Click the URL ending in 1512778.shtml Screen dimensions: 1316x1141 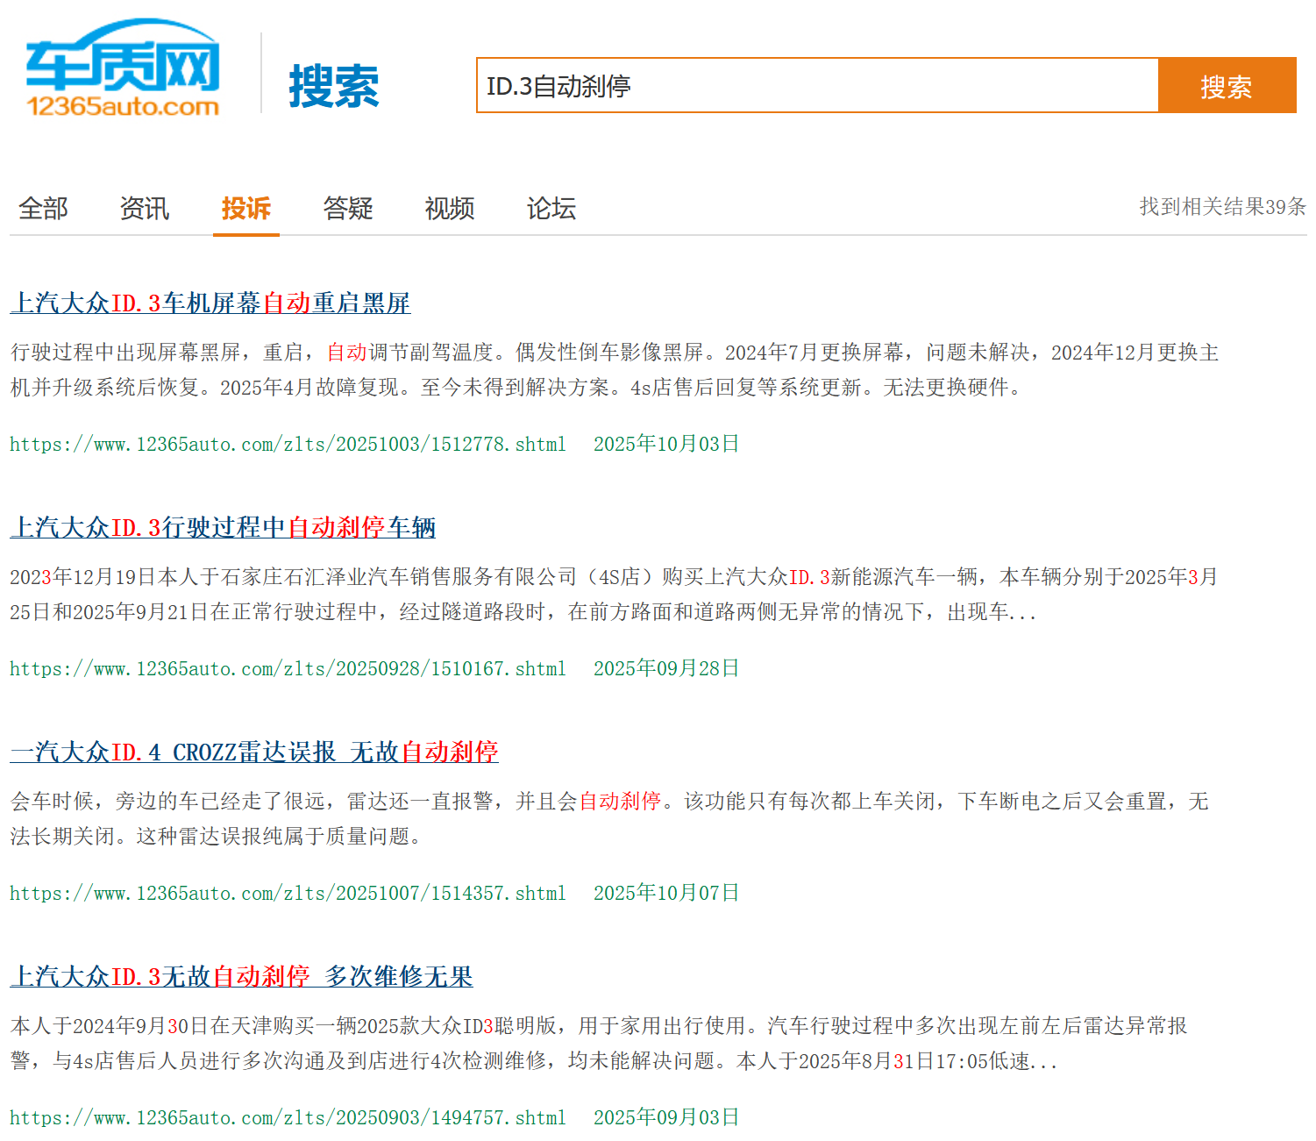pos(288,445)
